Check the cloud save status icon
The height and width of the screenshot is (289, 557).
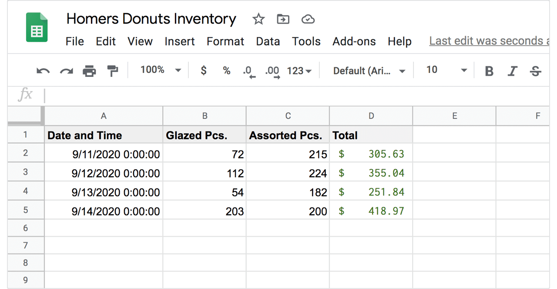[x=308, y=19]
